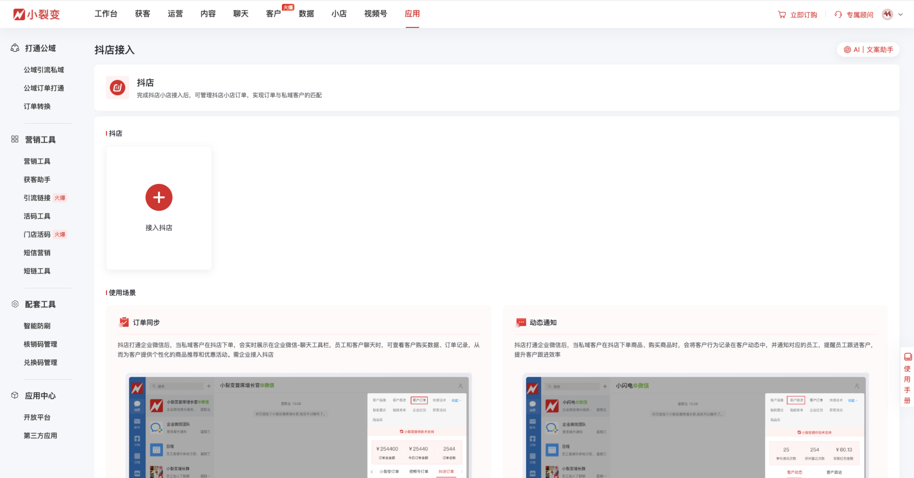Viewport: 914px width, 478px height.
Task: Select 短链工具 in sidebar
Action: tap(37, 271)
